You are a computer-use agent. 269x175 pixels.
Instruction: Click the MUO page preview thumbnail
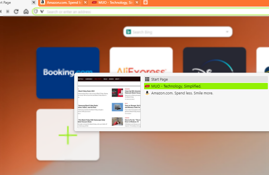coord(109,102)
